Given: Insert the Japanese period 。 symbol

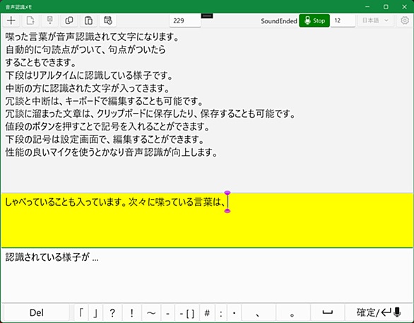Looking at the screenshot, I should coord(292,312).
